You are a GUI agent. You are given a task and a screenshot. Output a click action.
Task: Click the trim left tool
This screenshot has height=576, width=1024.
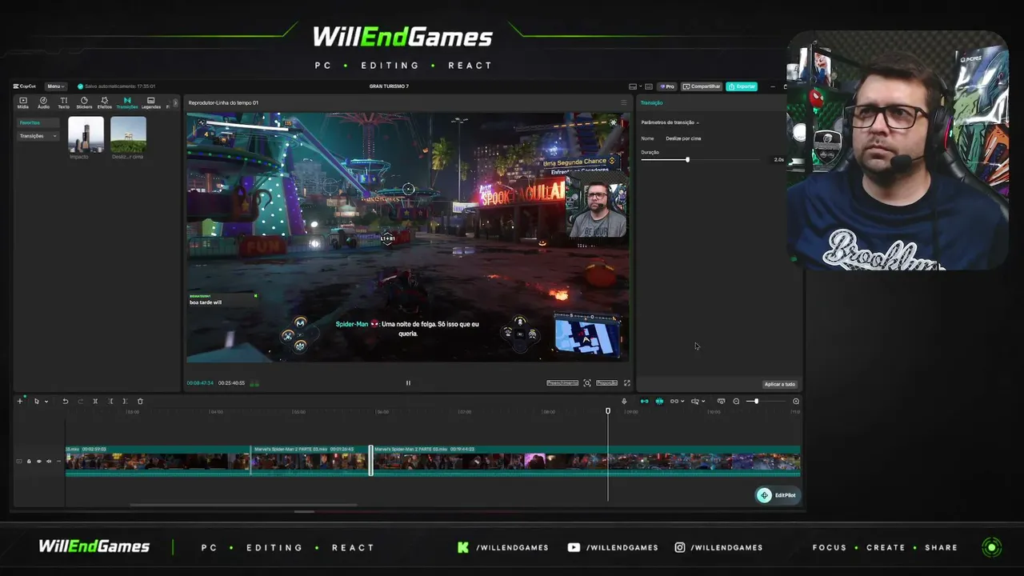pos(110,402)
